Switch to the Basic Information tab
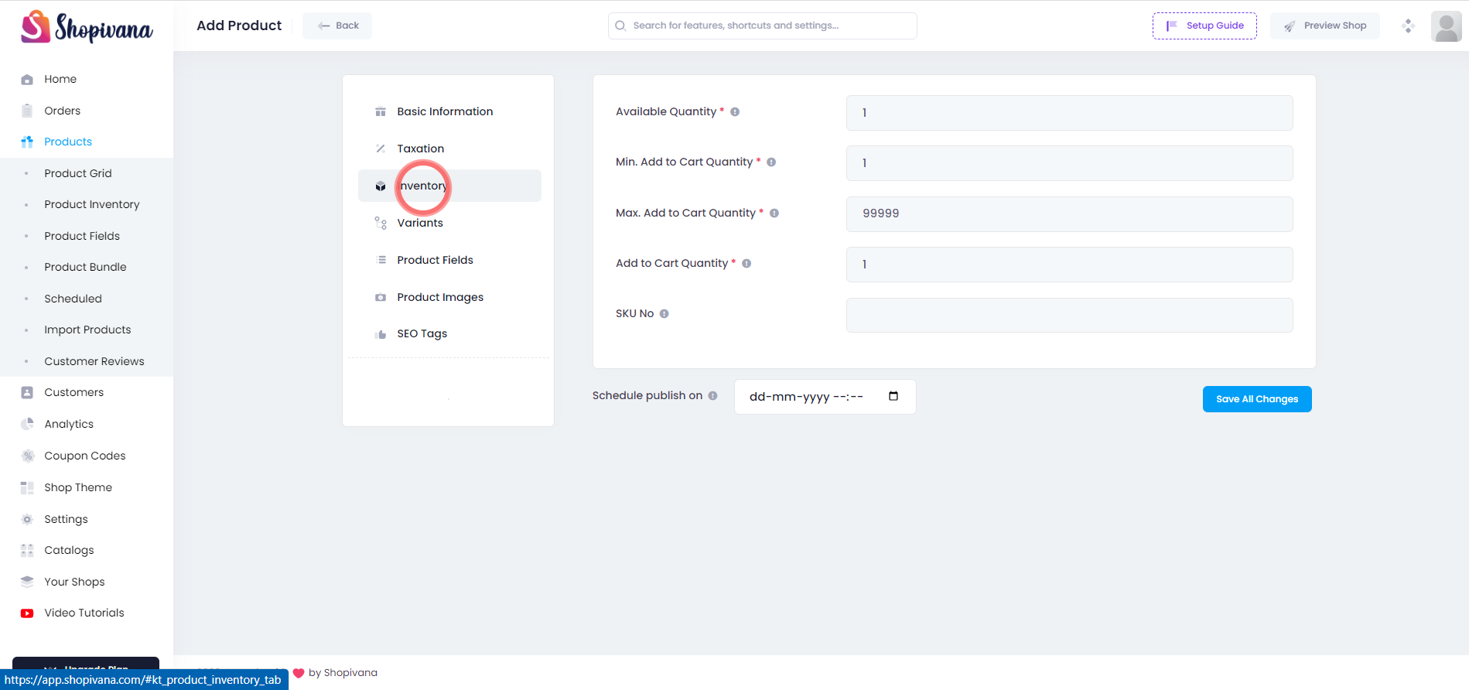The width and height of the screenshot is (1469, 690). [x=449, y=111]
